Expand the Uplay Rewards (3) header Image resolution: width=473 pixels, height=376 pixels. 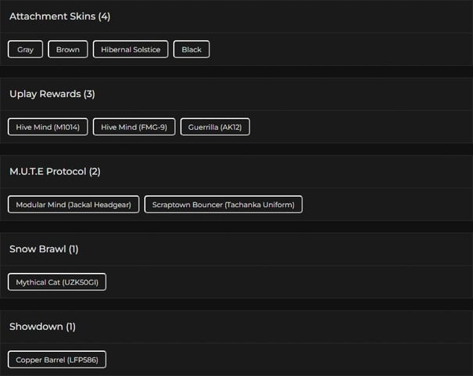[52, 94]
